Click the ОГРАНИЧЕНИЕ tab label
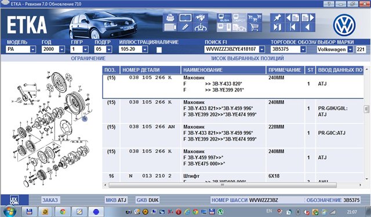The image size is (371, 217). click(x=88, y=58)
